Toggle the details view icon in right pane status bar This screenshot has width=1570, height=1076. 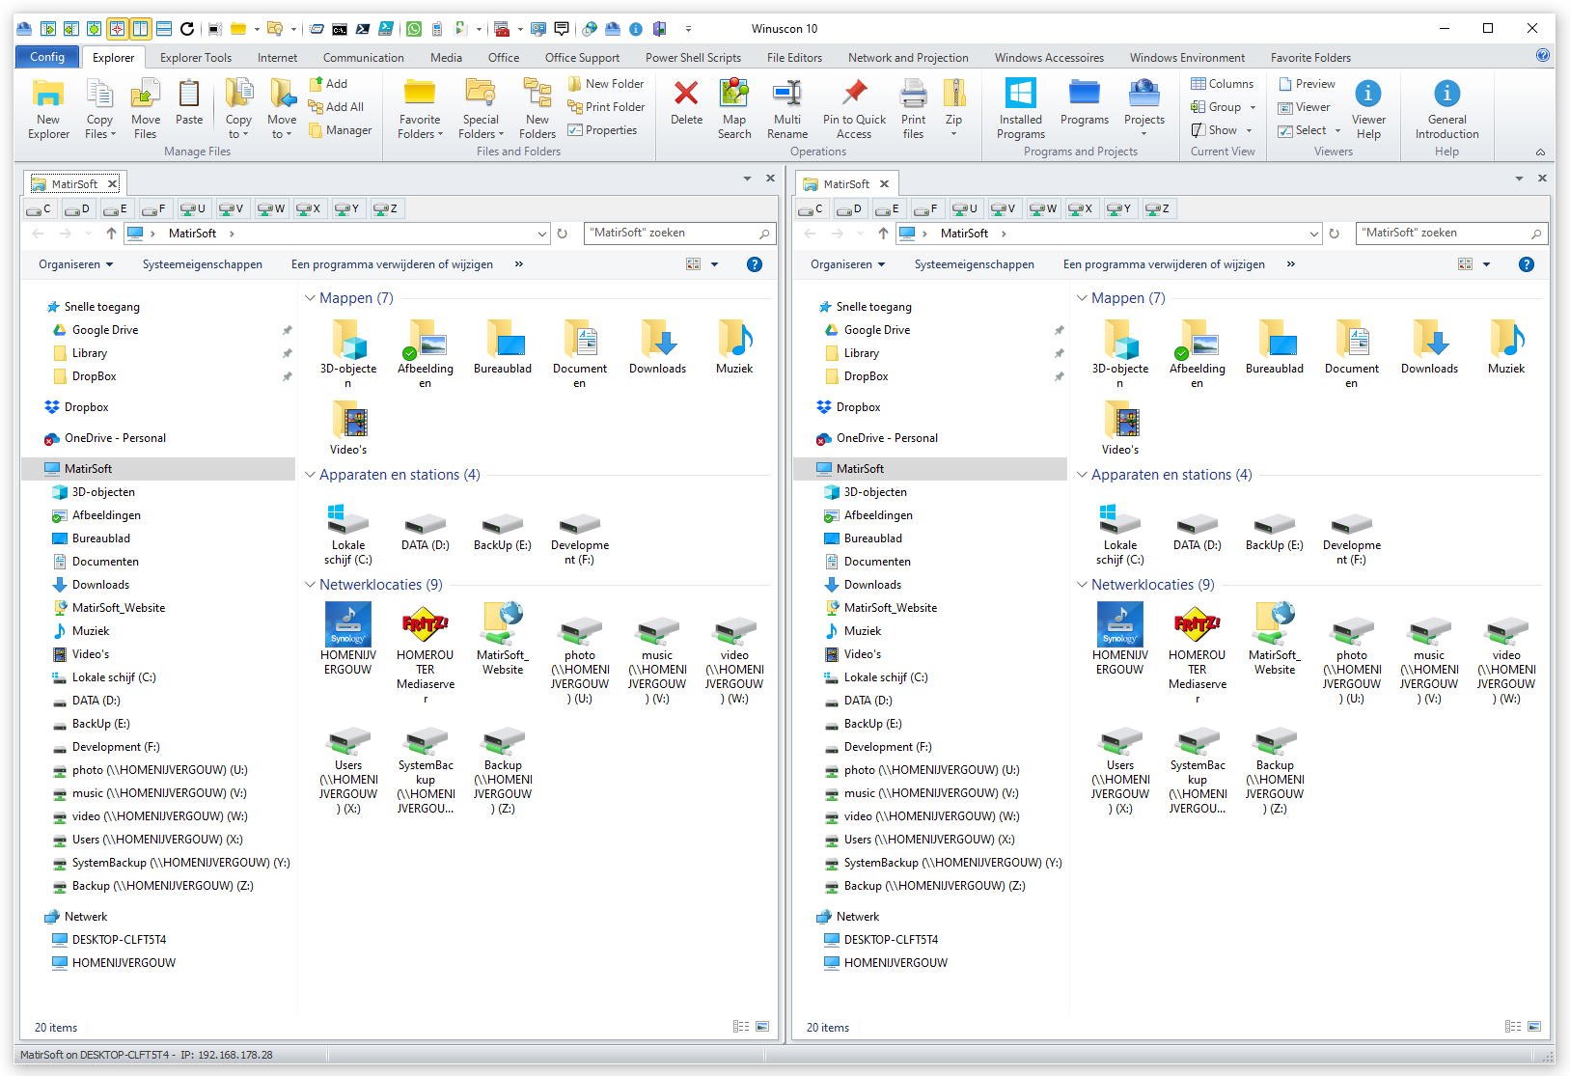(1513, 1027)
